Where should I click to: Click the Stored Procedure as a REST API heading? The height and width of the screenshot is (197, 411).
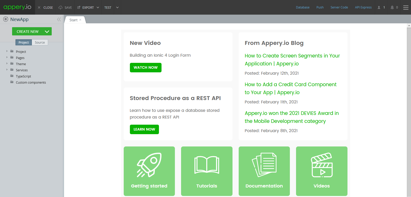pyautogui.click(x=175, y=98)
